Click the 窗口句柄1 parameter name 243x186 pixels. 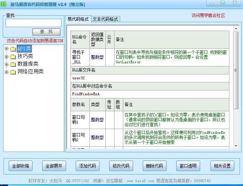tap(80, 120)
